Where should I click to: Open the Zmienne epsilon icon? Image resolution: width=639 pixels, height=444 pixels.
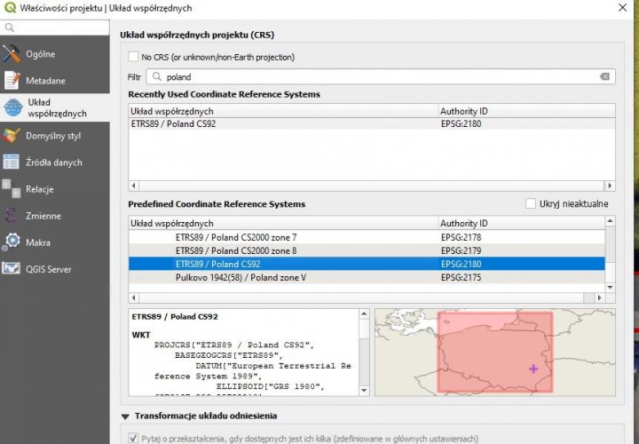[12, 216]
